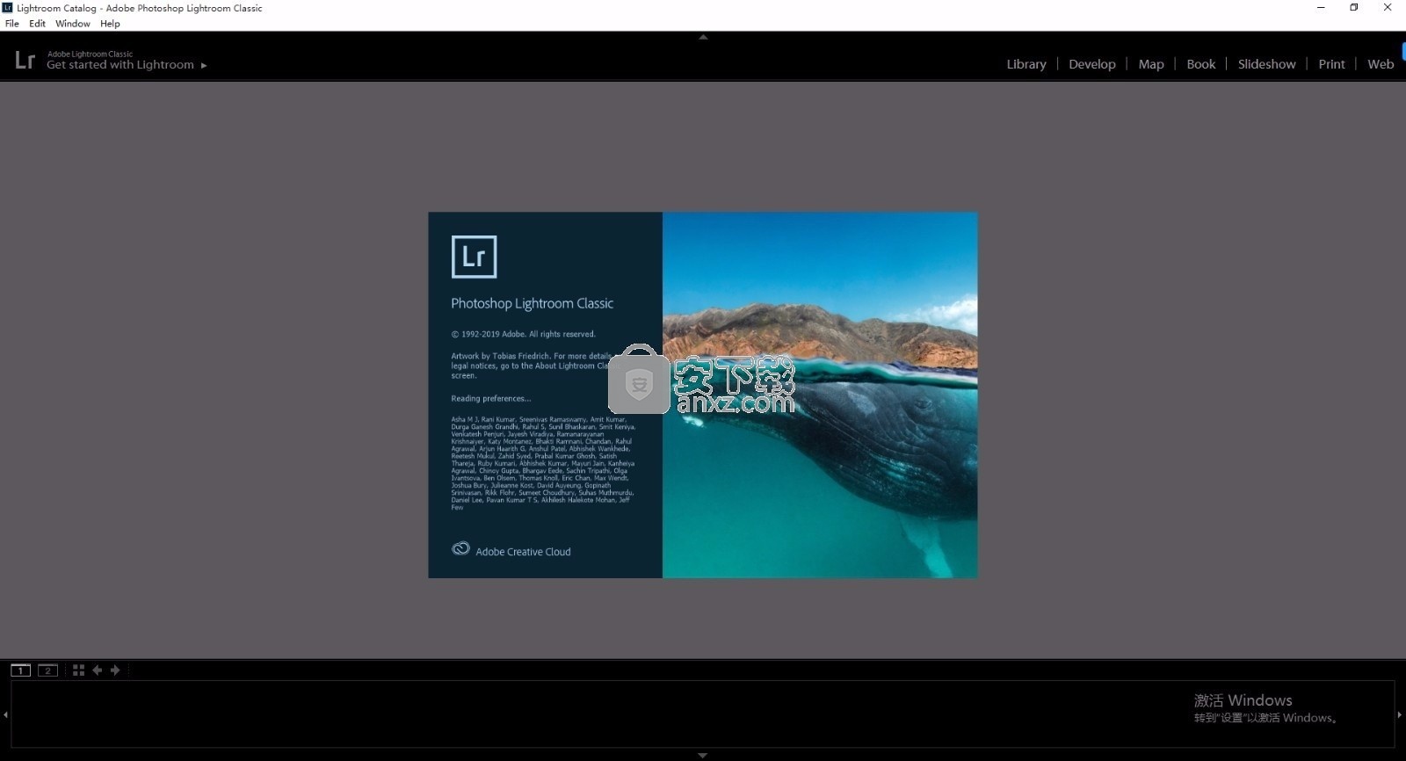Viewport: 1406px width, 761px height.
Task: Open the Edit menu
Action: click(37, 24)
